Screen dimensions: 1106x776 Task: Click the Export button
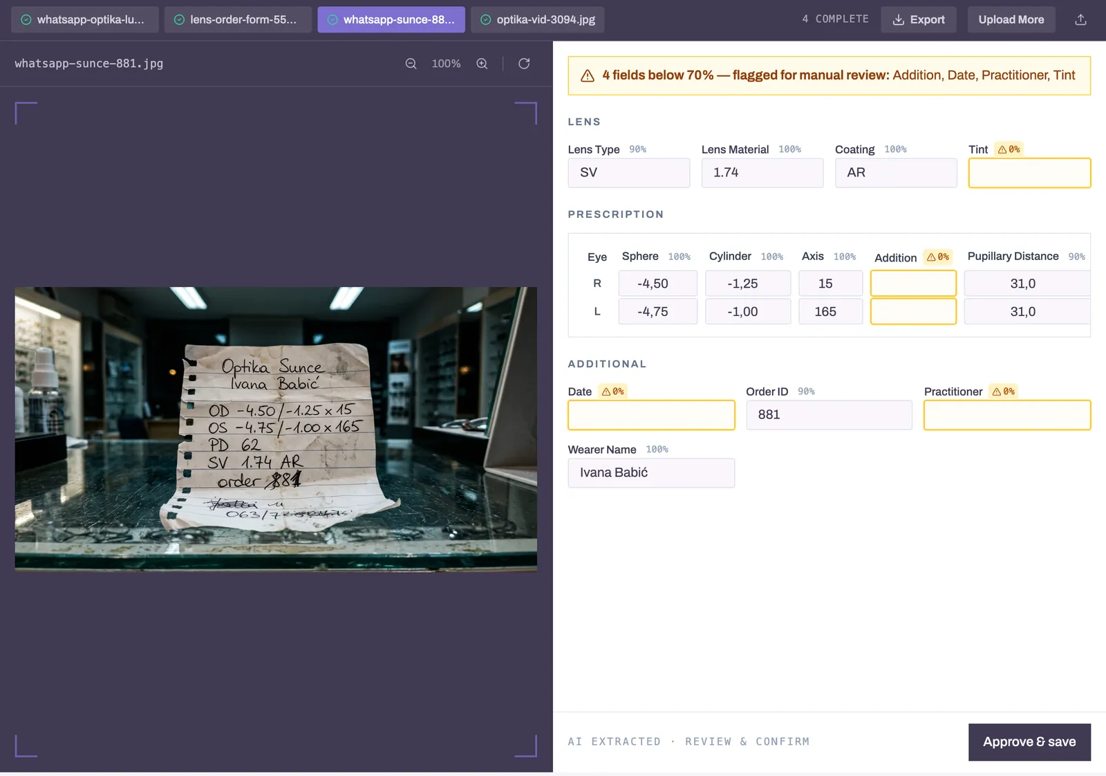coord(919,19)
